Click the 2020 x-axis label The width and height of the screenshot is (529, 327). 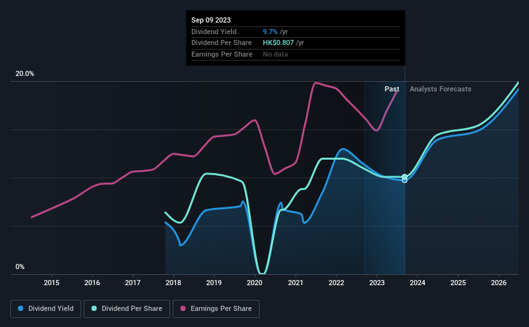[255, 283]
